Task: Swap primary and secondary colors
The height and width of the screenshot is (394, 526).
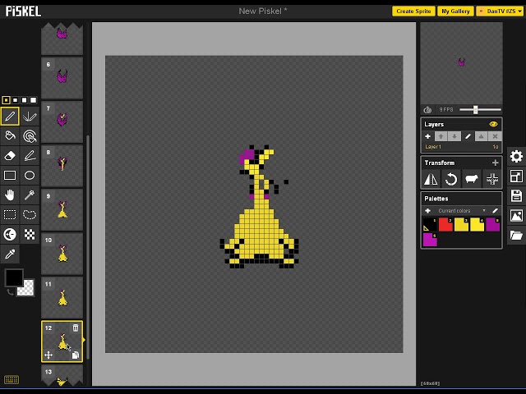Action: 10,293
